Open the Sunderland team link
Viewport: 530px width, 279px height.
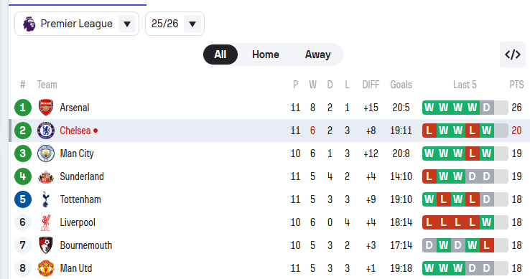(82, 176)
